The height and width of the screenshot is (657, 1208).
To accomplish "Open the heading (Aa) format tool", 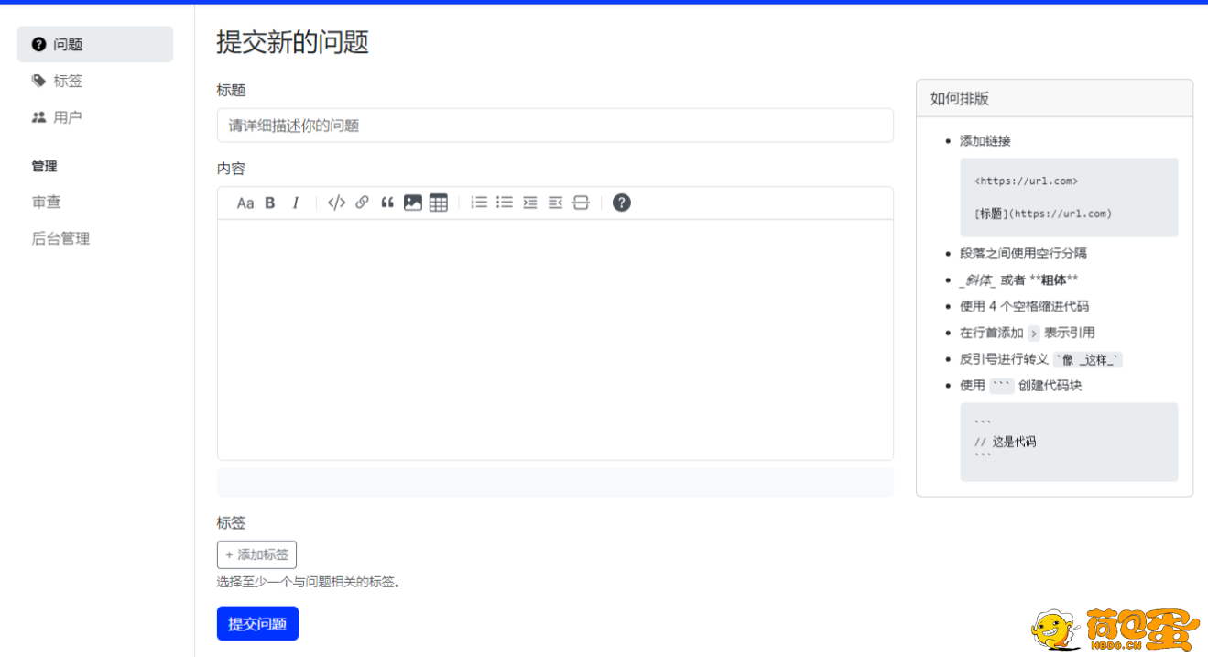I will [245, 203].
